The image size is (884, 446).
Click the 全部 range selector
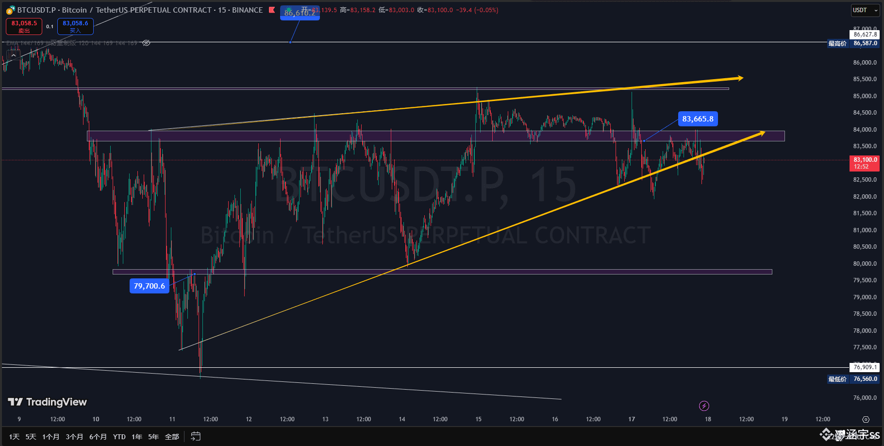172,436
